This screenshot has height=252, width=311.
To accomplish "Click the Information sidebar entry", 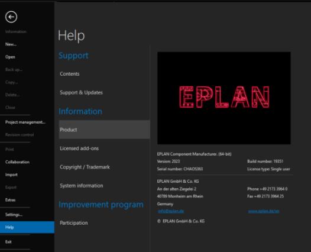I will [16, 32].
